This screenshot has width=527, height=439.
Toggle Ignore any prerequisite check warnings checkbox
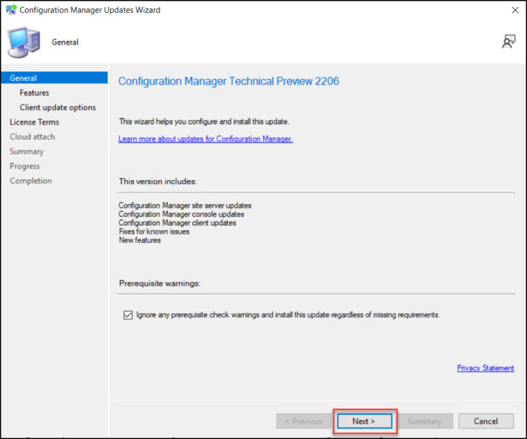[x=128, y=315]
